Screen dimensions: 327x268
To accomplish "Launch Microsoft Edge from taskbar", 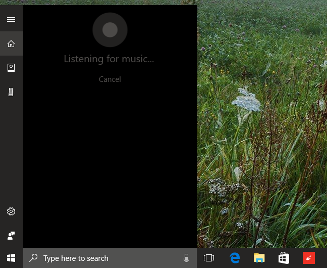I will point(235,258).
